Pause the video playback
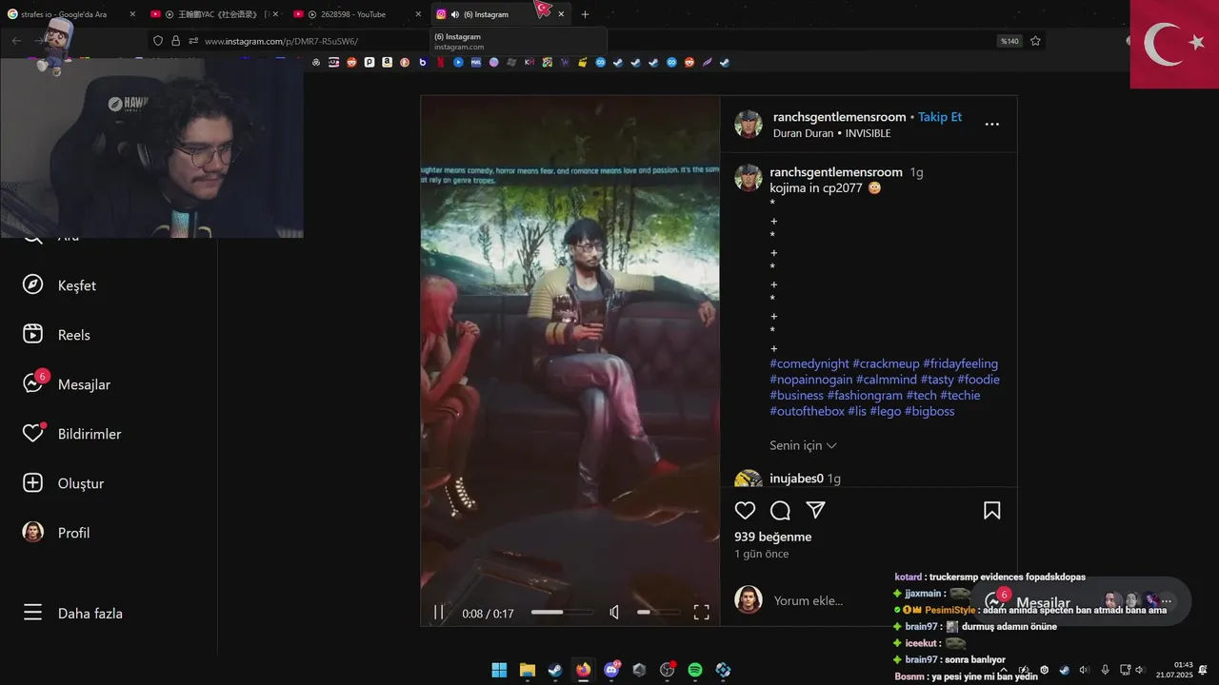The height and width of the screenshot is (685, 1219). click(x=438, y=613)
